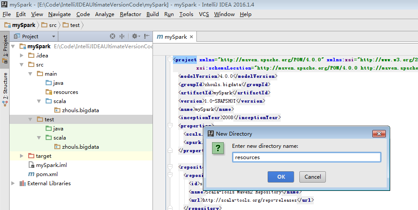Click inceptionYear line in editor

click(229, 117)
